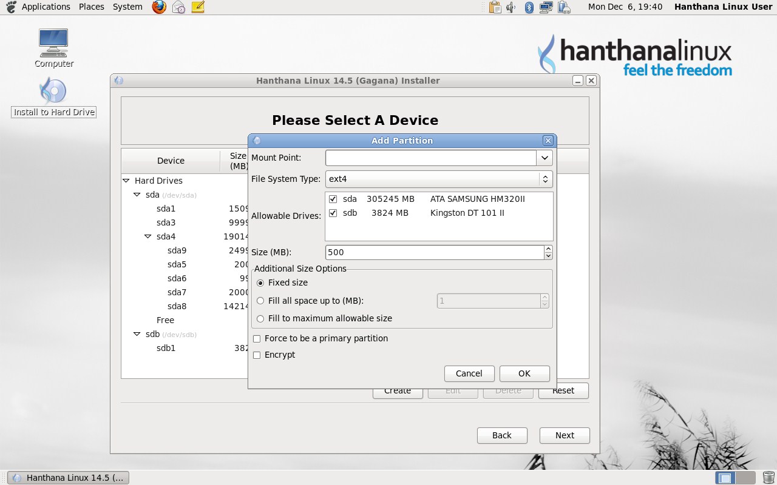777x485 pixels.
Task: Launch Firefox from the top panel
Action: pyautogui.click(x=158, y=7)
